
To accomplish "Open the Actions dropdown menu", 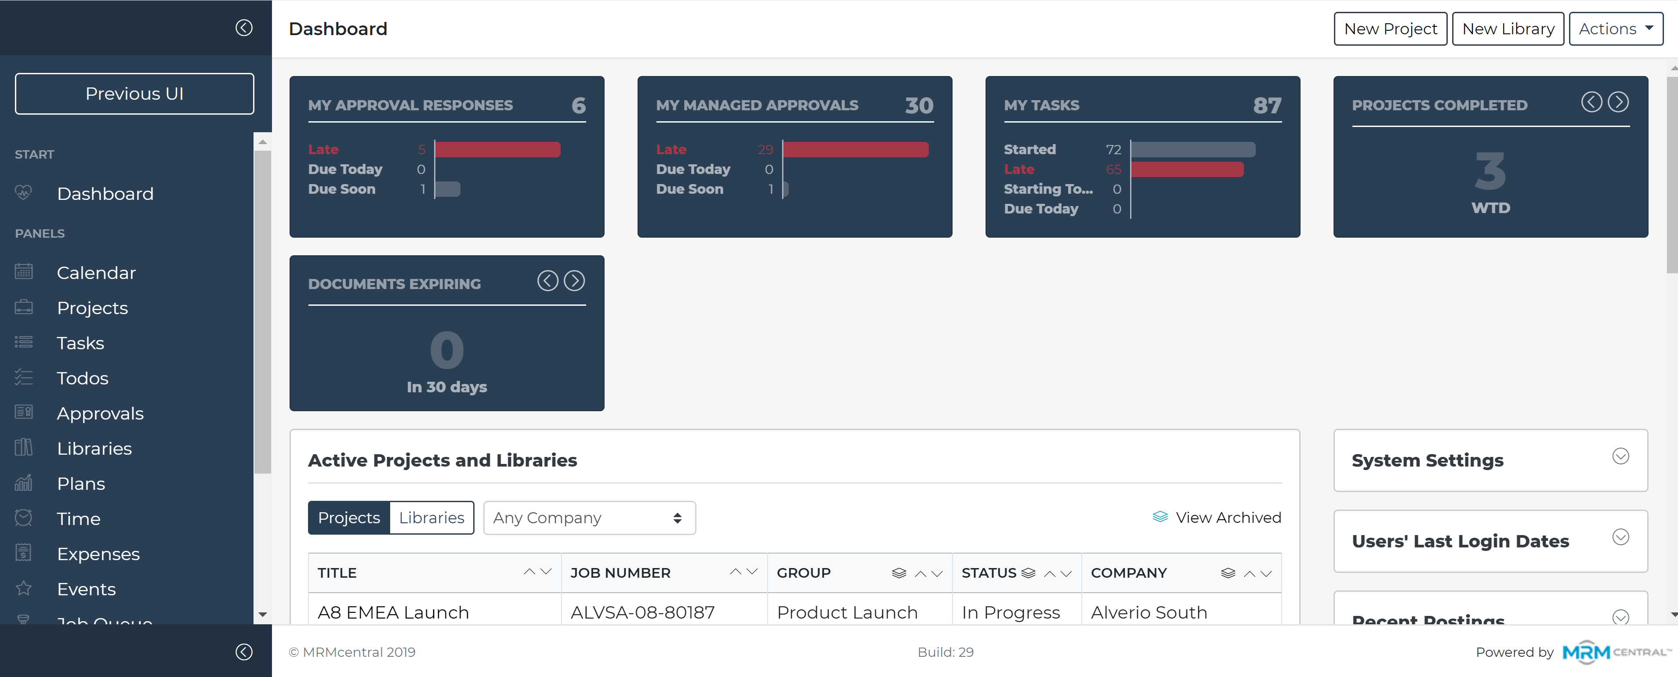I will coord(1616,29).
